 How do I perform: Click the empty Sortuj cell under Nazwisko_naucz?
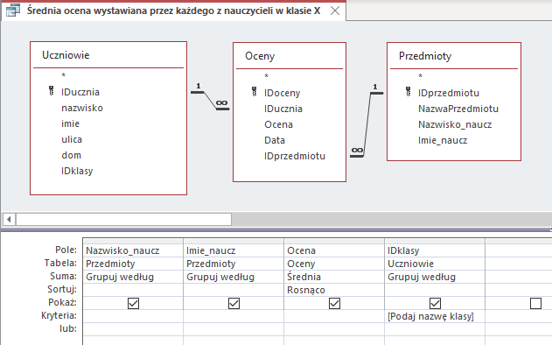pos(133,290)
